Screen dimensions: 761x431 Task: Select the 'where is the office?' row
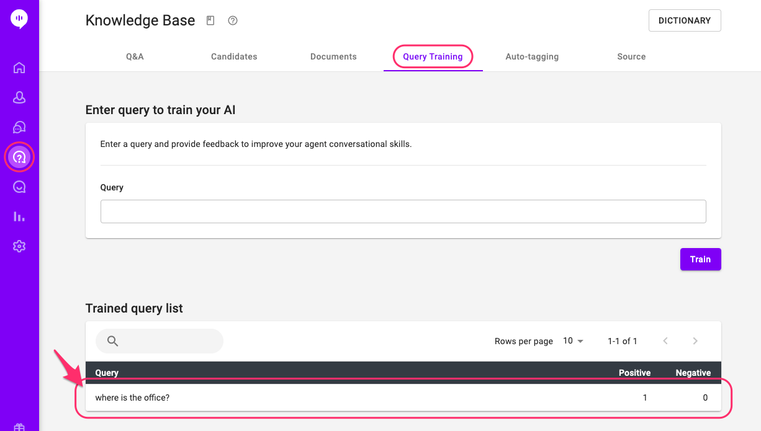(x=403, y=398)
